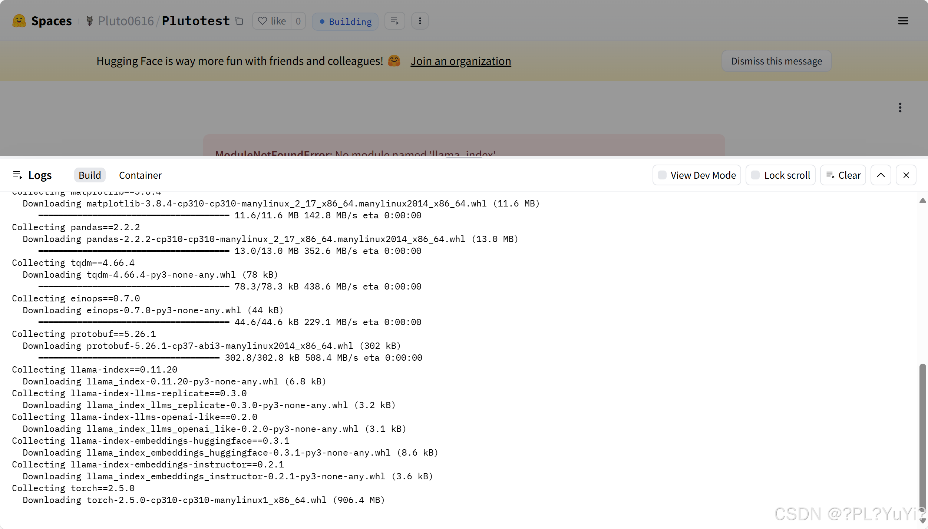Copy the Space name using the copy icon
Viewport: 928px width, 529px height.
coord(239,21)
